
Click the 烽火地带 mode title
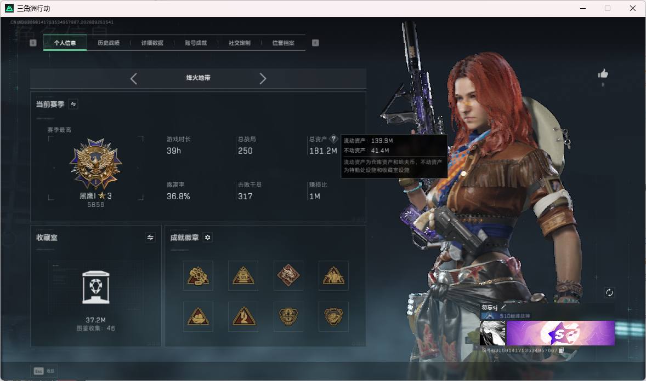(x=198, y=78)
